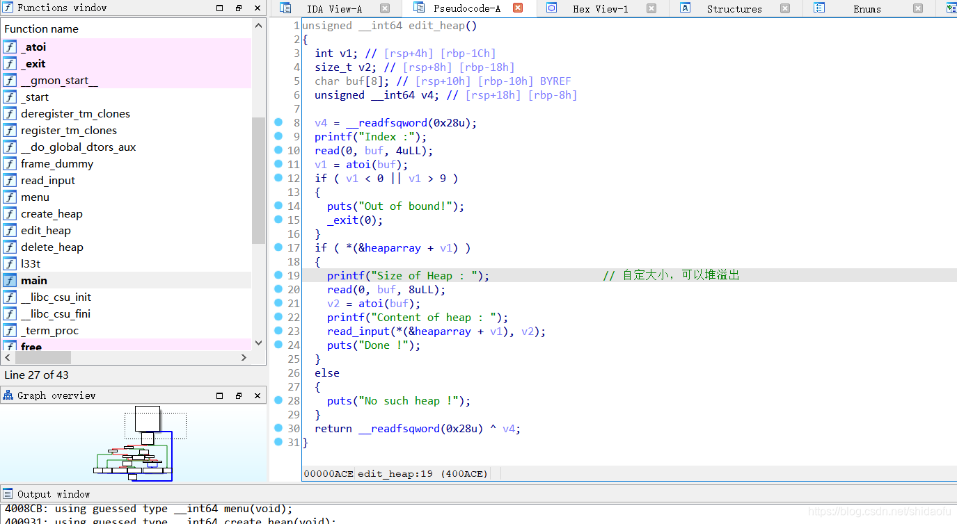The image size is (957, 524).
Task: Click the __readfsqword call on line 8
Action: click(386, 123)
